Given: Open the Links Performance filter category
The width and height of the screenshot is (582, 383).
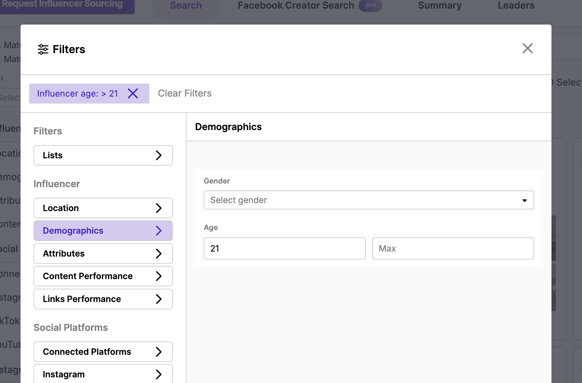Looking at the screenshot, I should click(x=103, y=299).
